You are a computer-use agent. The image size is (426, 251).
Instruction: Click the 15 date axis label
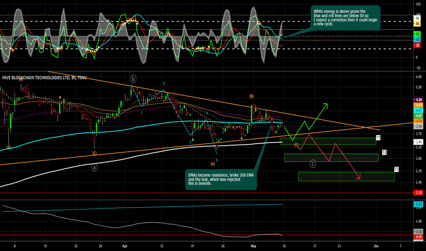(45, 246)
